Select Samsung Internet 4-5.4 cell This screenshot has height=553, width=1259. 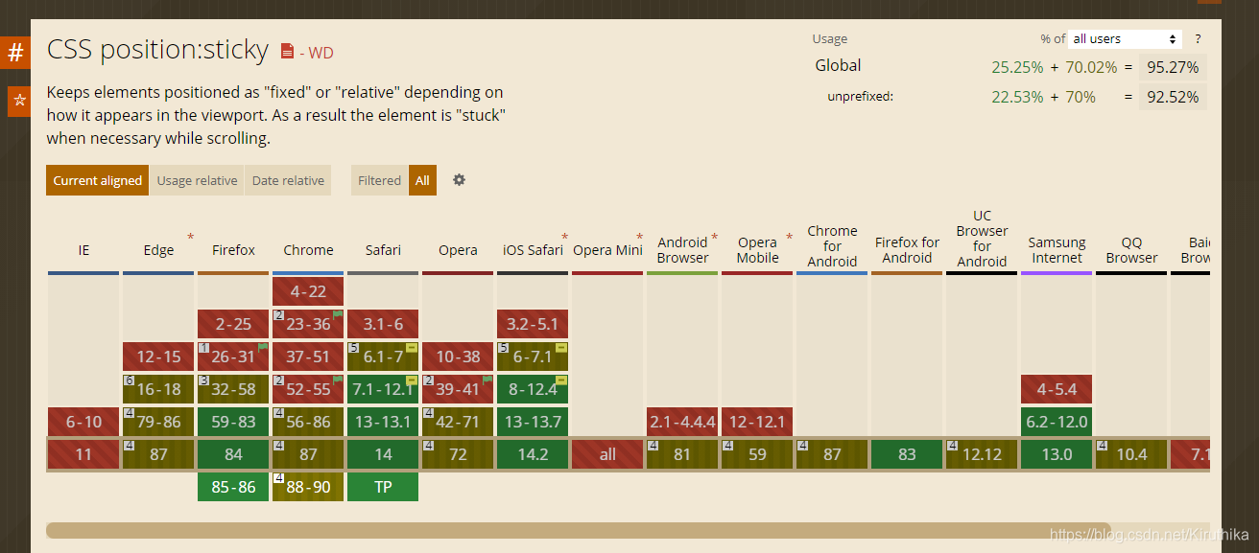click(x=1057, y=389)
